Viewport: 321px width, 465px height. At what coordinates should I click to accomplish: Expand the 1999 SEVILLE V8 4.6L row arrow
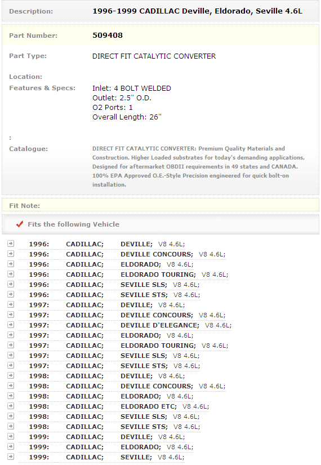[x=11, y=457]
